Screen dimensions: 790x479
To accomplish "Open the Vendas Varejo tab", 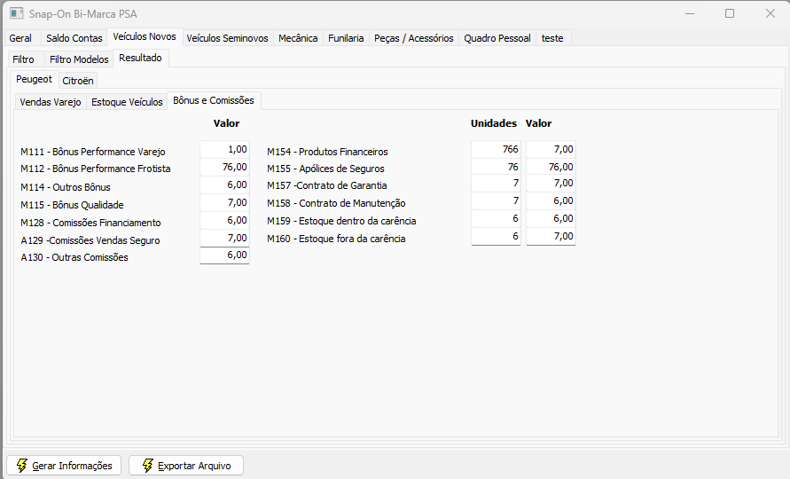I will (51, 102).
